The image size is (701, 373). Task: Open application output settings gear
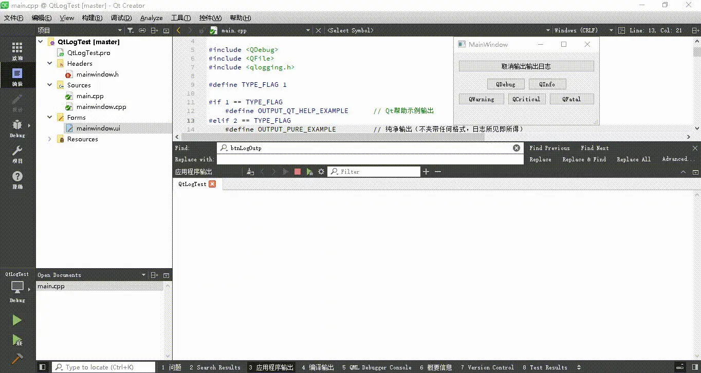[x=321, y=172]
